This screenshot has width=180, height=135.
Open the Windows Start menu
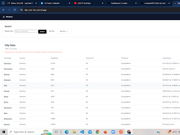pyautogui.click(x=4, y=132)
